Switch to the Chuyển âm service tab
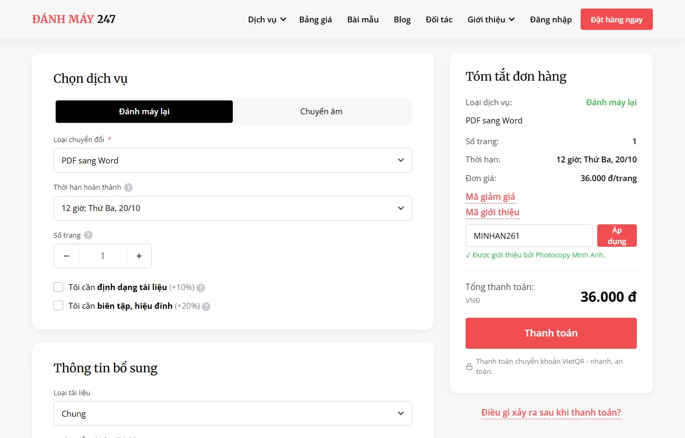Image resolution: width=685 pixels, height=438 pixels. pyautogui.click(x=322, y=112)
